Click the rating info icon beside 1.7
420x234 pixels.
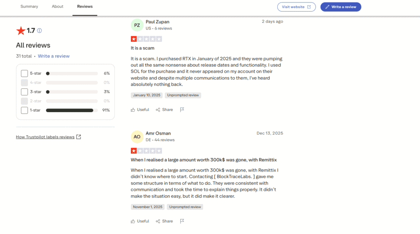[39, 31]
